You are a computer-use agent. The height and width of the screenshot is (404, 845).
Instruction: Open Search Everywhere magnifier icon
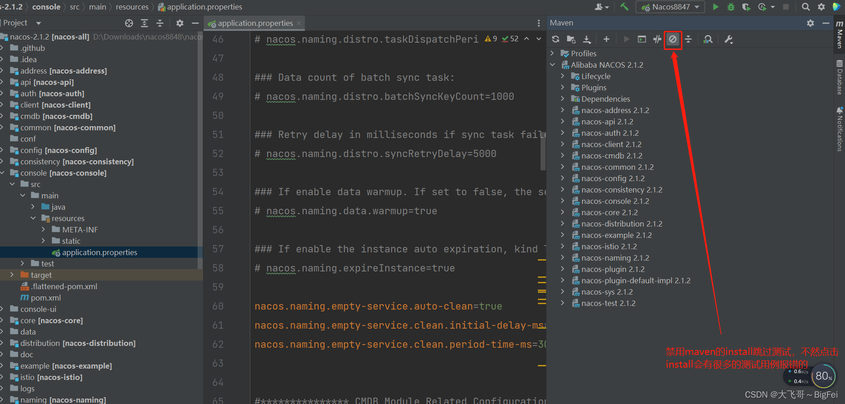(806, 7)
